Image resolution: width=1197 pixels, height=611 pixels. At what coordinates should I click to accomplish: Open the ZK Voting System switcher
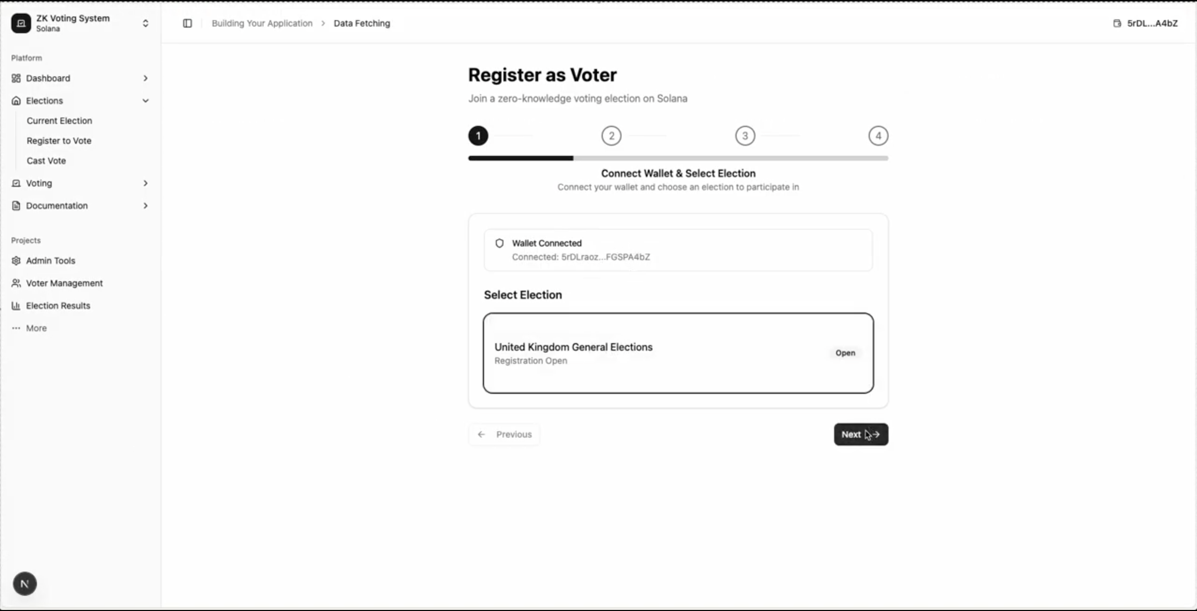146,23
